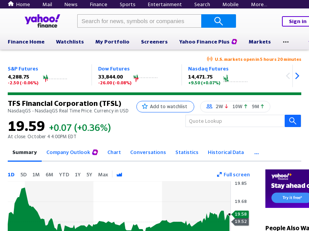The image size is (309, 231).
Task: Click the blue search magnifier button
Action: point(218,21)
